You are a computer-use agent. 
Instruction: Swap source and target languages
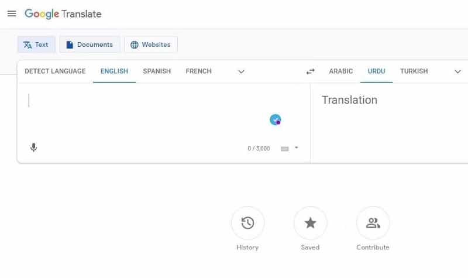(311, 71)
